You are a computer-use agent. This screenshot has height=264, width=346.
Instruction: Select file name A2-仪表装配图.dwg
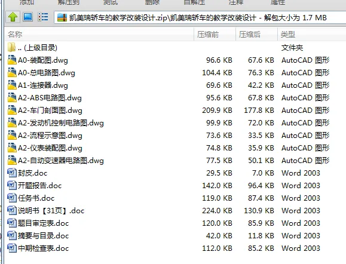(x=50, y=148)
